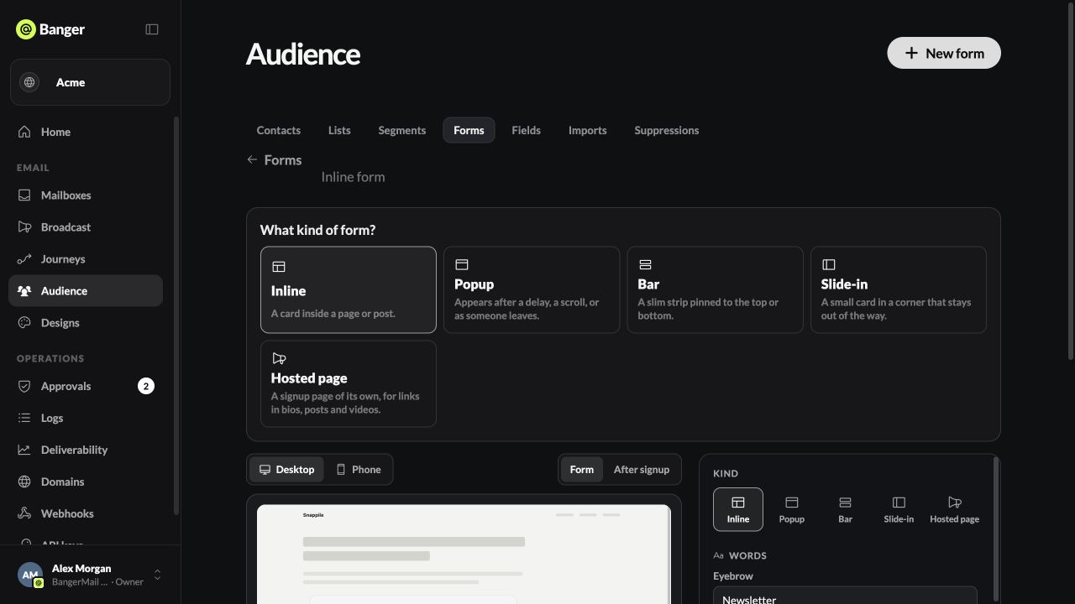The height and width of the screenshot is (604, 1075).
Task: Select Slide-in in the Kind panel
Action: point(899,509)
